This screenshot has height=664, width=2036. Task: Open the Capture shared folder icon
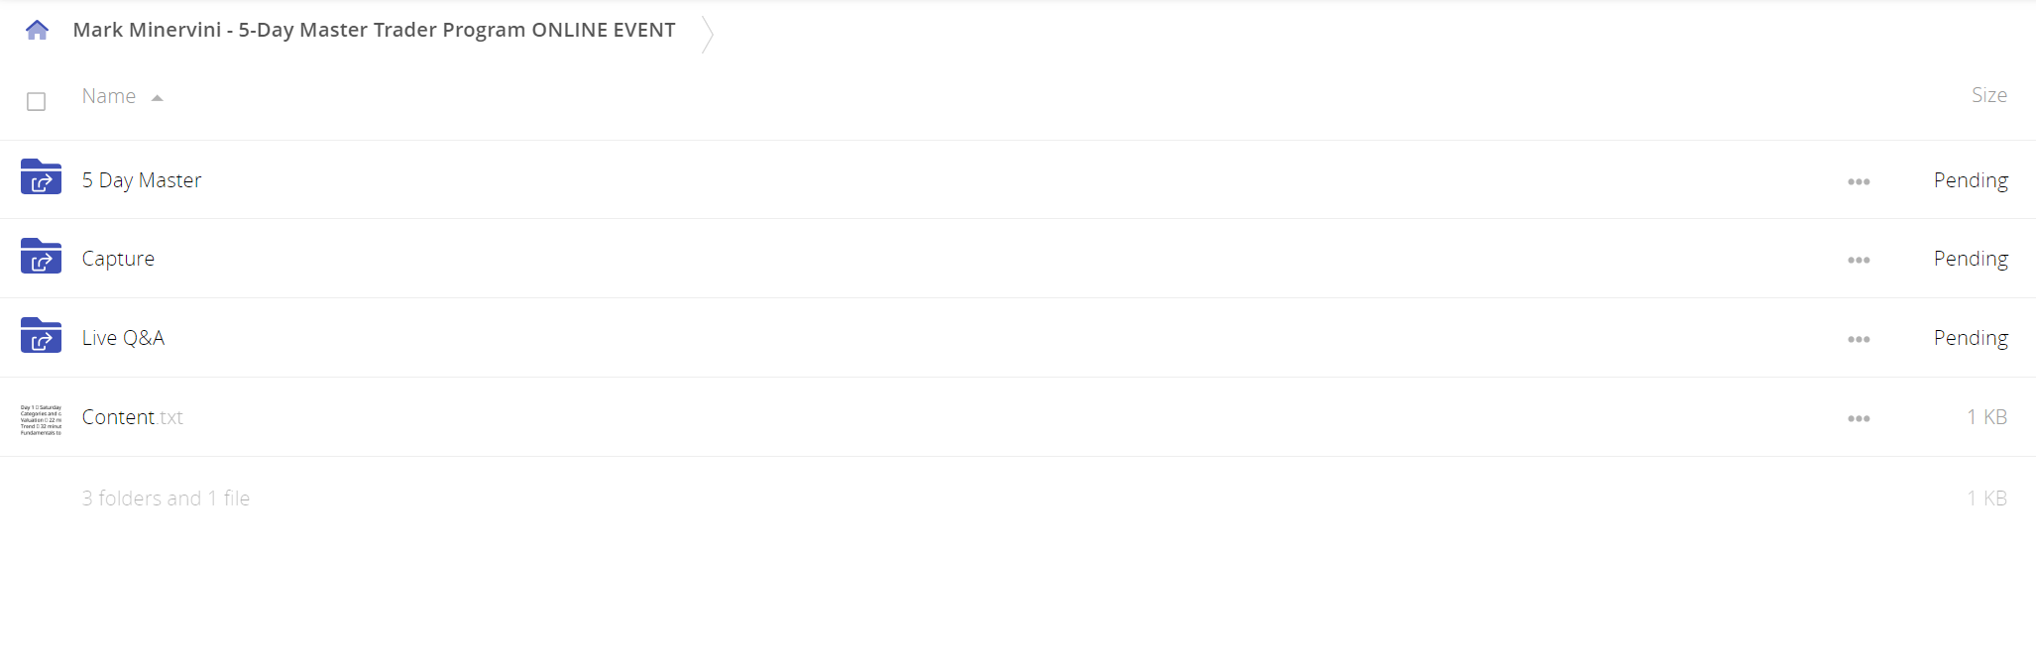click(x=41, y=257)
